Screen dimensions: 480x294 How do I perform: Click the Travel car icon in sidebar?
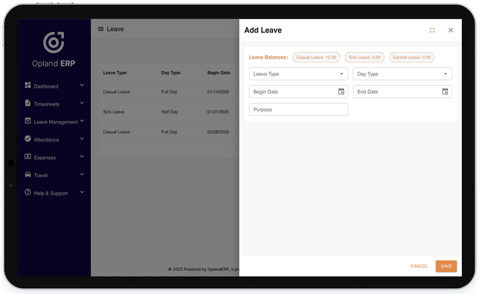coord(28,175)
